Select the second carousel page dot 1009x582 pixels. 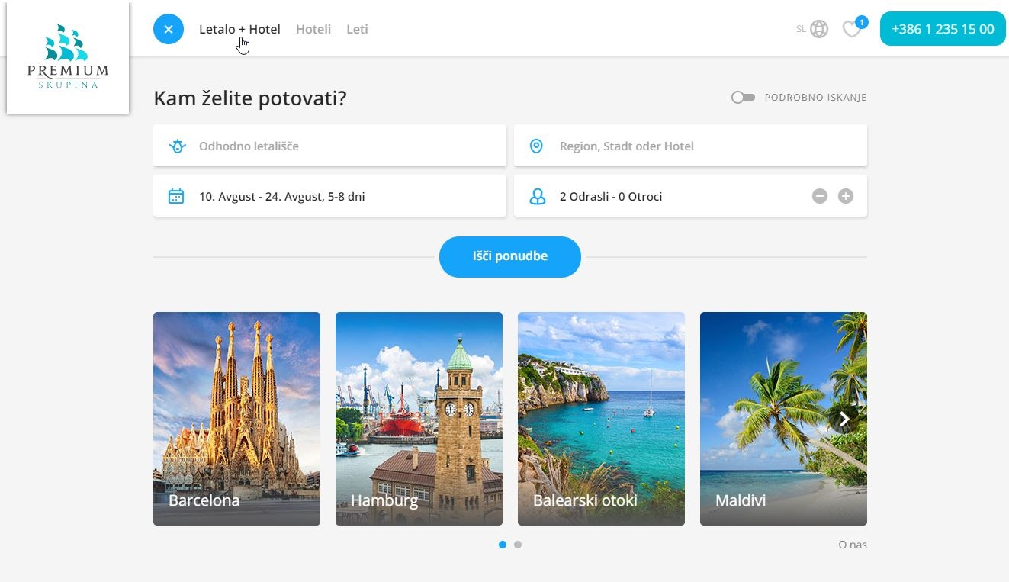[518, 545]
